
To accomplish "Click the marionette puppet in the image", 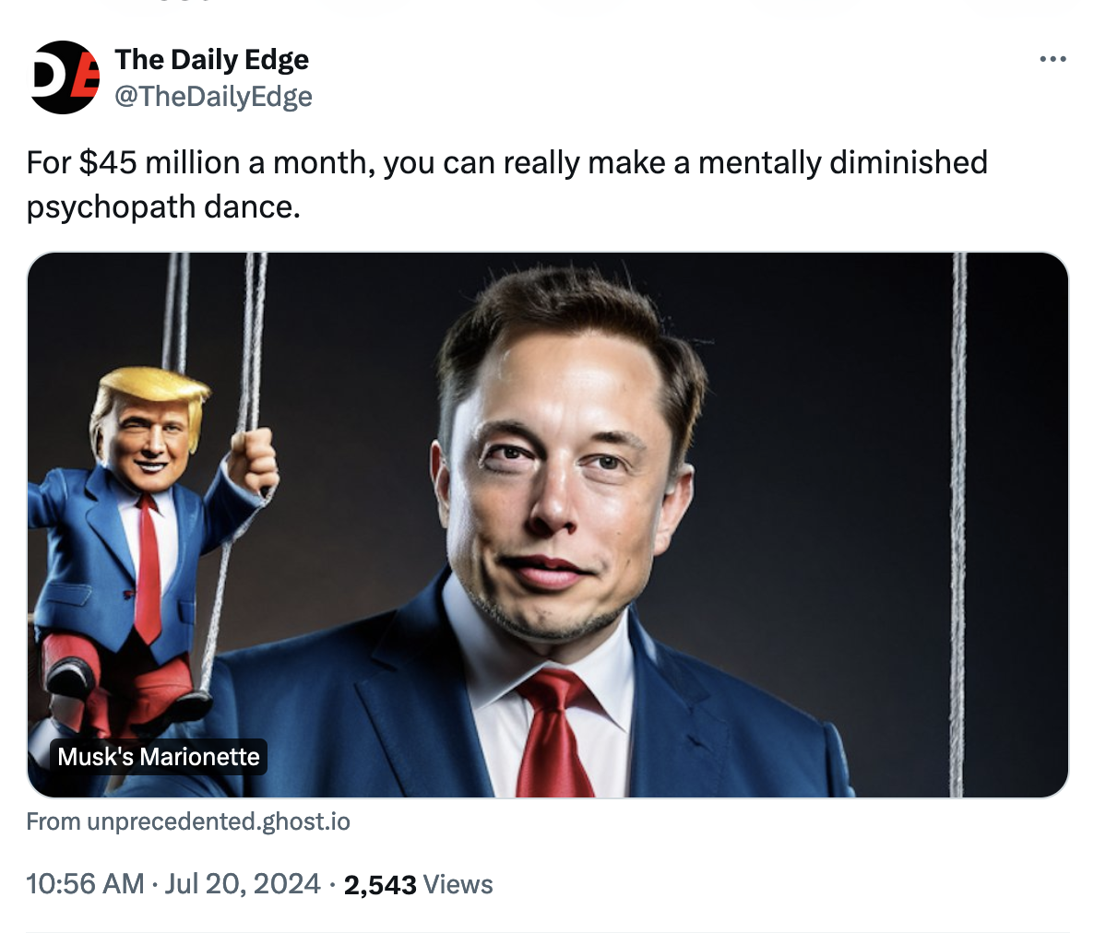I will (x=138, y=553).
